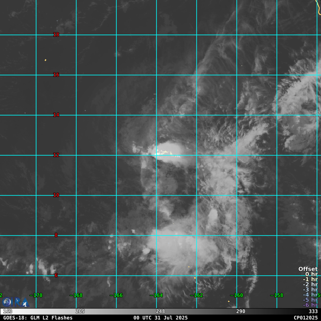Click the Offset legend title
Viewport: 321px width, 321px height.
pos(308,269)
